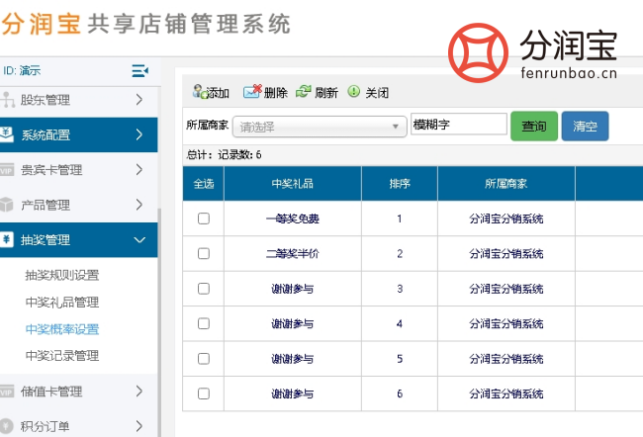643x437 pixels.
Task: Click the 刷新 toolbar label
Action: coord(326,93)
